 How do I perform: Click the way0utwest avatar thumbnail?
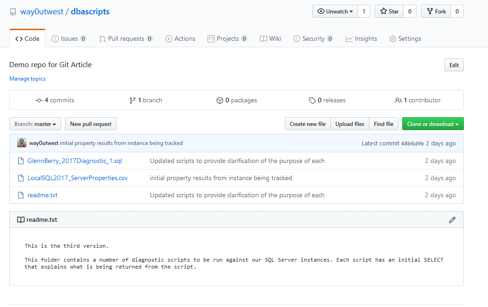coord(22,143)
